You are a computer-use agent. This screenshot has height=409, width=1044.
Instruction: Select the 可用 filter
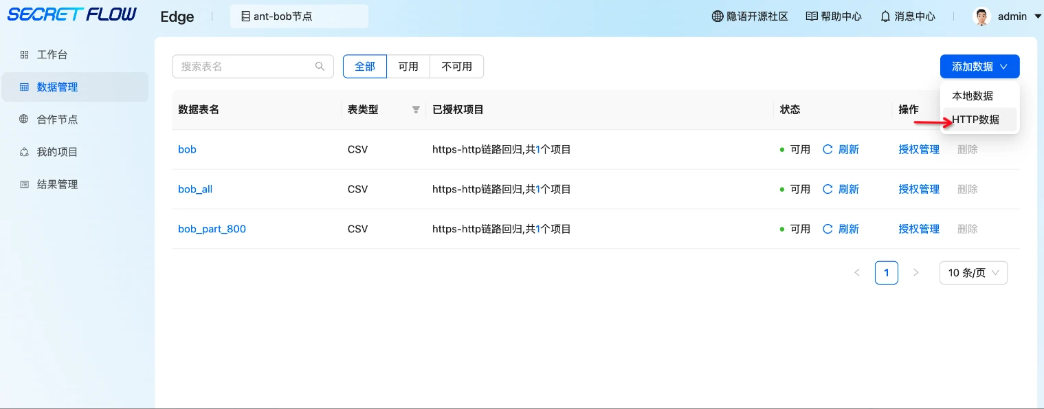click(408, 67)
